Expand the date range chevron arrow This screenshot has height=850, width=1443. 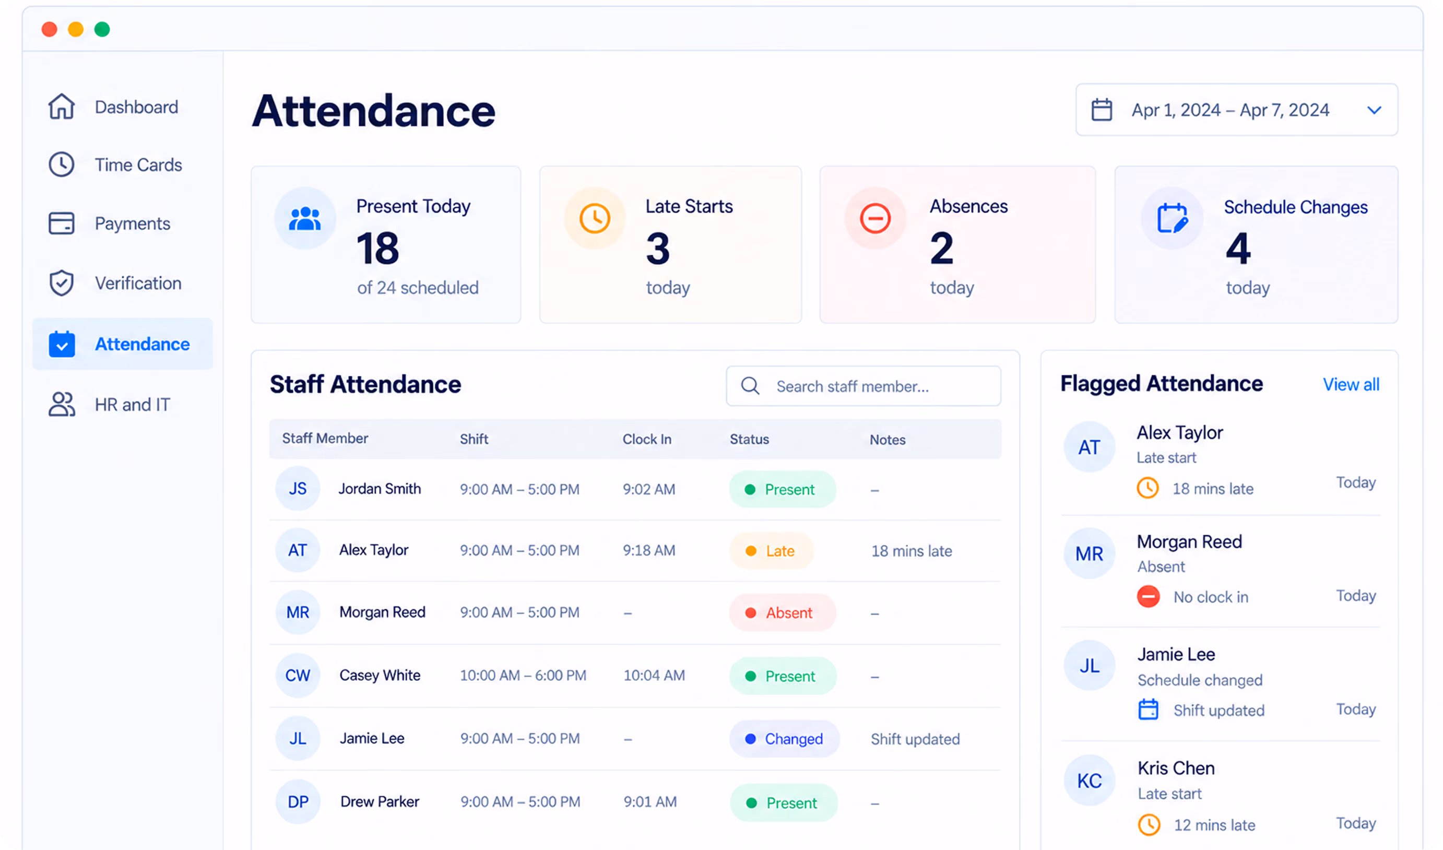(x=1374, y=111)
